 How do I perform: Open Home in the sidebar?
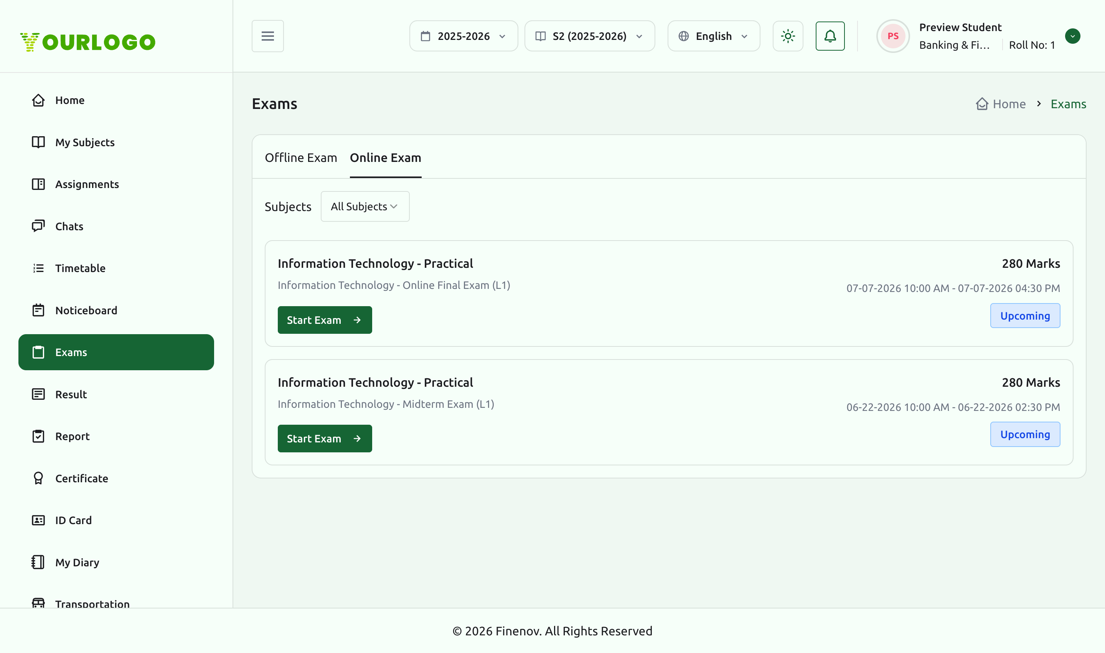click(116, 100)
